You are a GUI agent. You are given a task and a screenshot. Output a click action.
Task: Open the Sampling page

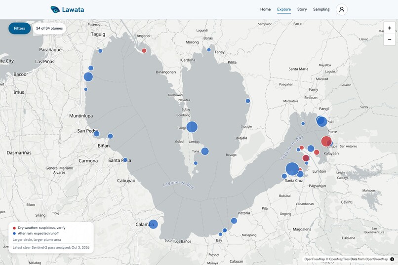pos(321,9)
